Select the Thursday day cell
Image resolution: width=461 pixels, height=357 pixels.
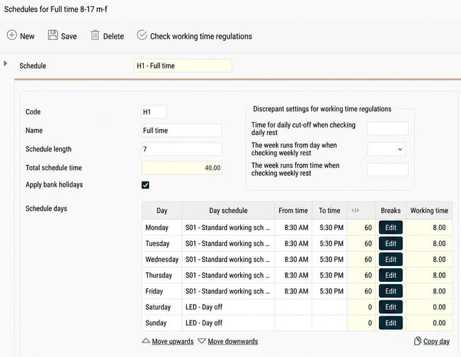point(162,275)
